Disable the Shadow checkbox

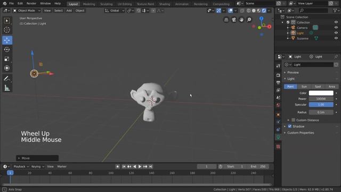[x=290, y=126]
